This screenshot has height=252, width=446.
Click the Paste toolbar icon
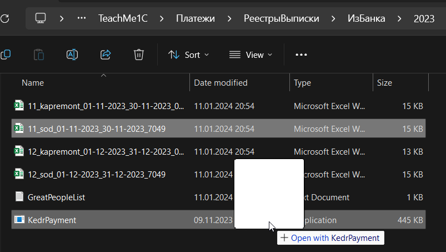pyautogui.click(x=39, y=55)
